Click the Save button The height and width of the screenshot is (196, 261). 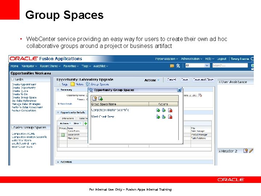click(185, 80)
